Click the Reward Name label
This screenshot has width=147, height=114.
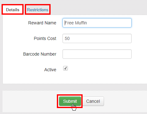[42, 23]
